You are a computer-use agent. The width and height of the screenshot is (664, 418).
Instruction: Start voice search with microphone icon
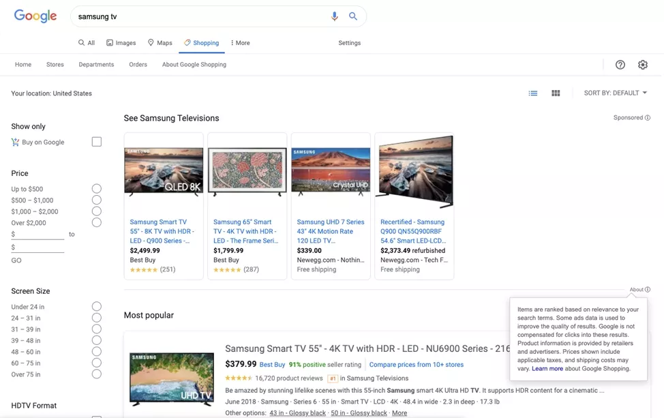click(x=335, y=16)
